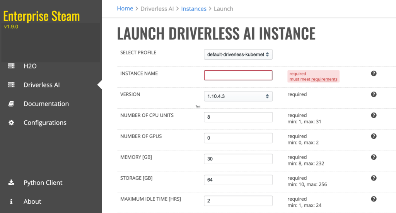Open help for Memory [GB]
396x213 pixels.
click(x=374, y=157)
